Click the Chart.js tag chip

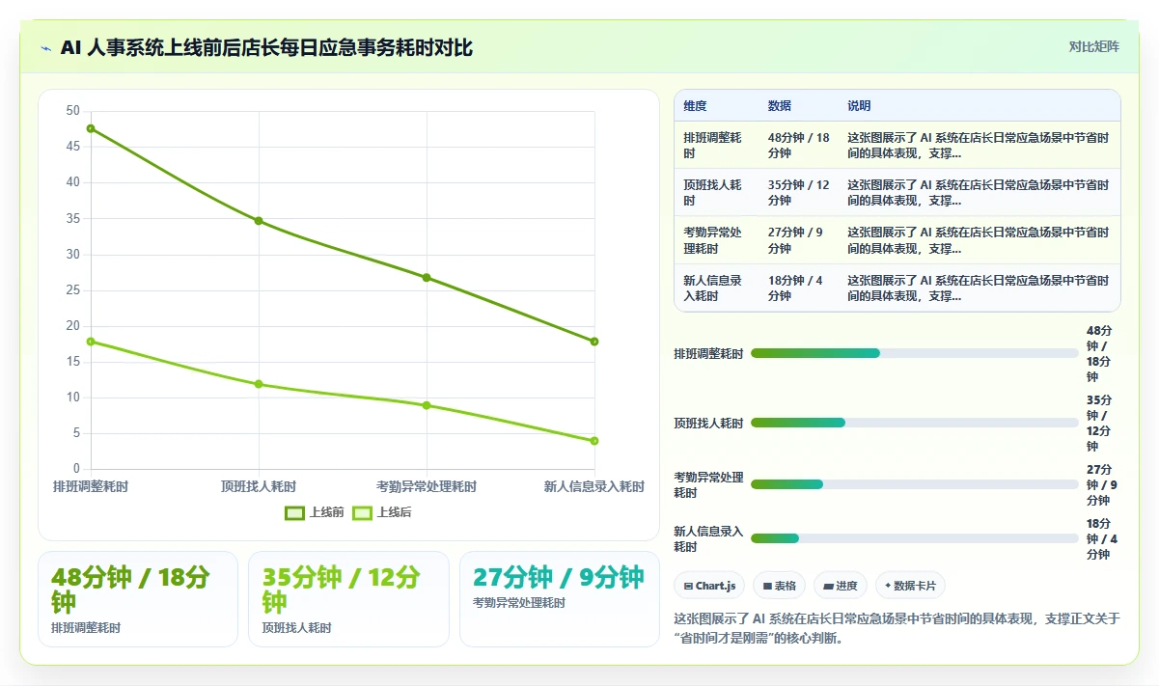point(709,586)
